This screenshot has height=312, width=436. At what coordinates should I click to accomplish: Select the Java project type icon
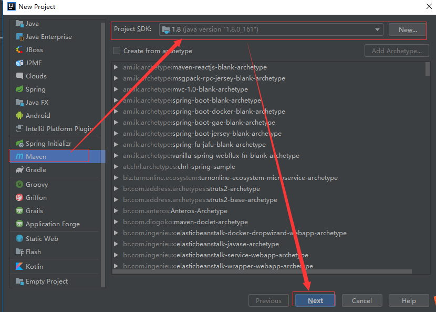coord(19,24)
